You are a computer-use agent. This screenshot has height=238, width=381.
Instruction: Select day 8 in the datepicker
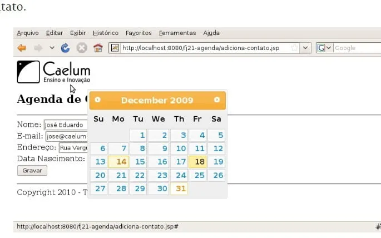(138, 148)
